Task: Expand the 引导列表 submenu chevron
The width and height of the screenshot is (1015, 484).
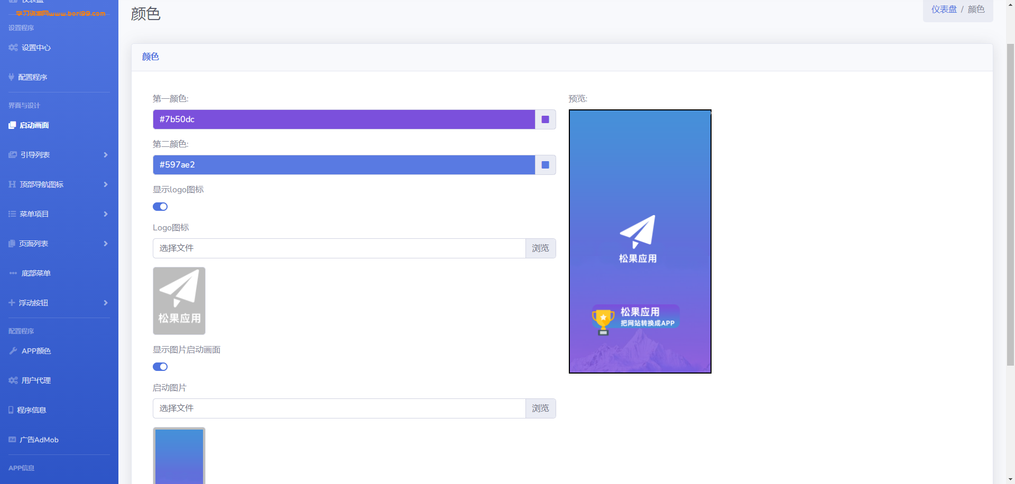Action: click(x=106, y=155)
